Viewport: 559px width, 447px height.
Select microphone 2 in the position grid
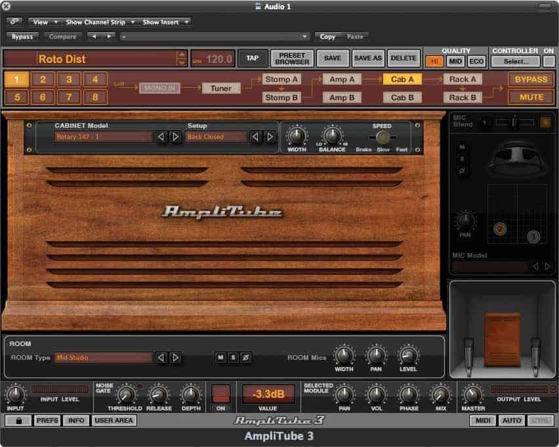point(500,229)
